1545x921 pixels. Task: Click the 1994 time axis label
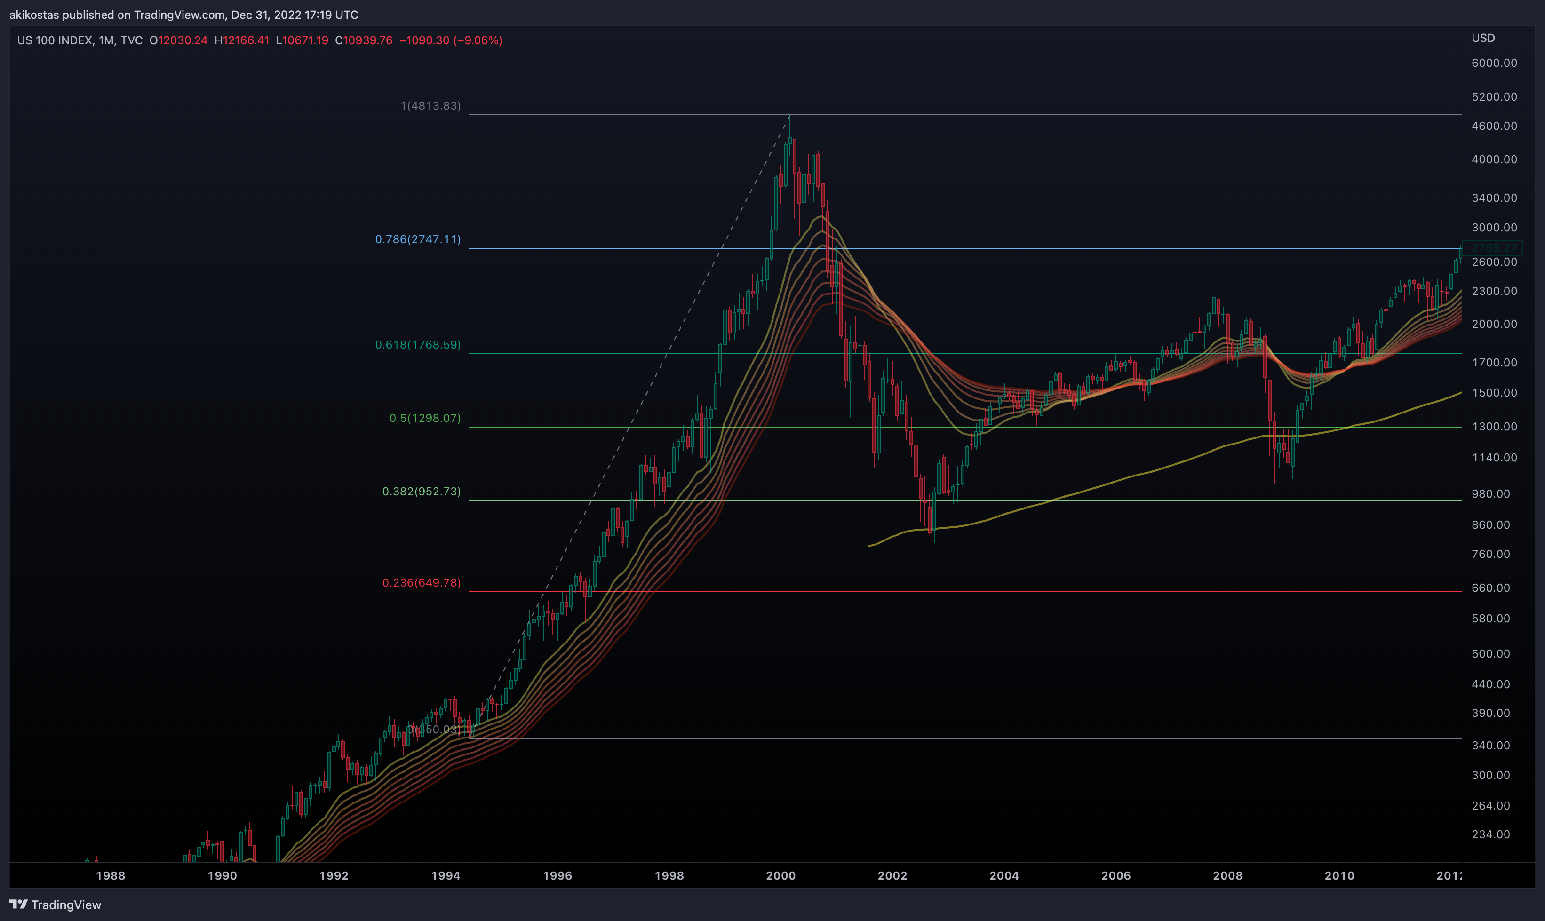point(446,876)
